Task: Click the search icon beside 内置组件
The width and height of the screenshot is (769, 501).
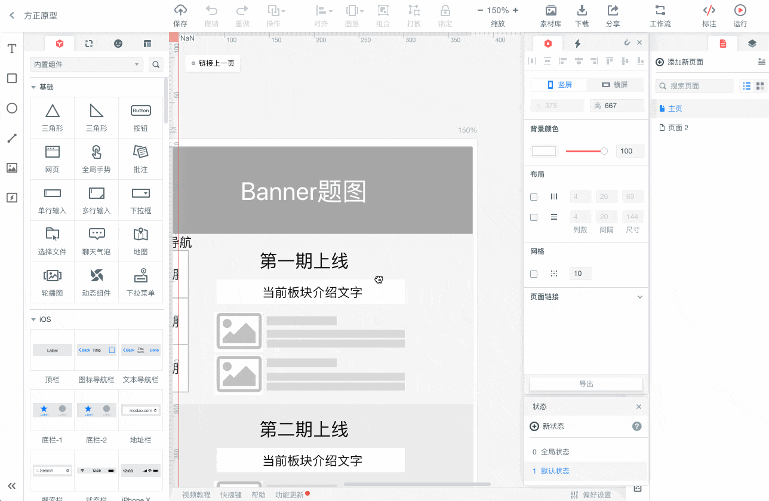Action: 156,64
